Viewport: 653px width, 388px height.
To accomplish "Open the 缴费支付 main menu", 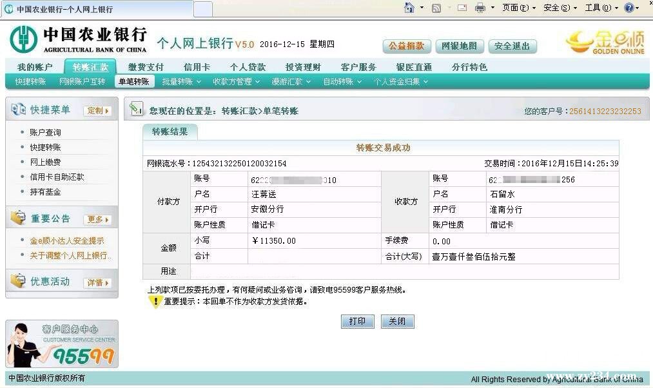I will coord(146,67).
